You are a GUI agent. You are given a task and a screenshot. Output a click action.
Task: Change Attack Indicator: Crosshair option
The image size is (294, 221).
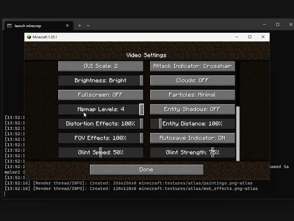pos(193,66)
